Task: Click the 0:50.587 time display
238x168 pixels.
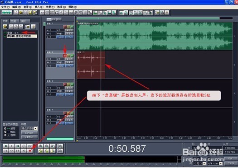Action: click(127, 149)
